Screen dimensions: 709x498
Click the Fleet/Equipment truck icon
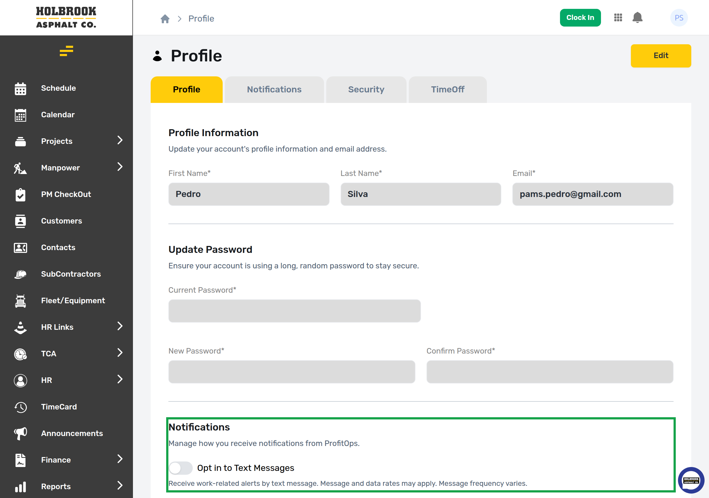coord(20,301)
